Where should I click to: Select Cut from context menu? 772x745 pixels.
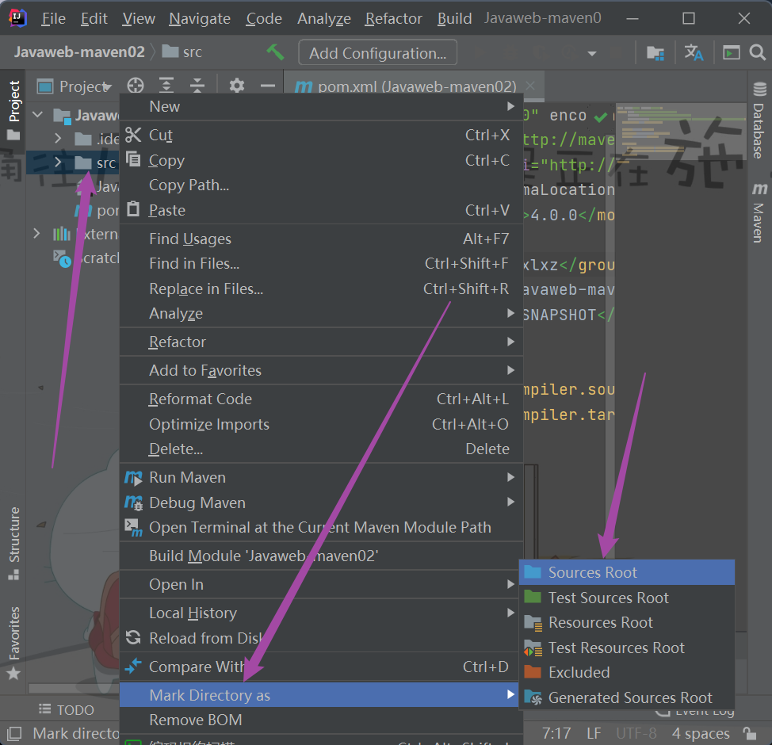pyautogui.click(x=321, y=135)
